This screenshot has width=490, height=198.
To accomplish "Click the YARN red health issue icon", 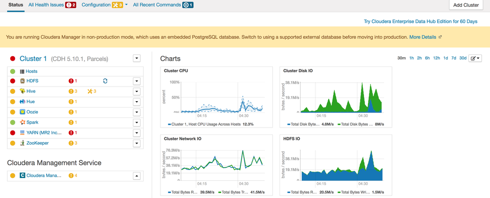I will 71,133.
